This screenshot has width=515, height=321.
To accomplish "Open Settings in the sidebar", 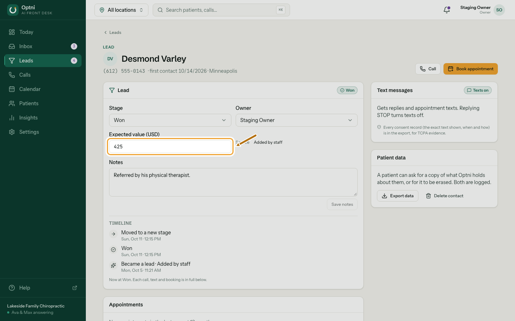I will [43, 132].
